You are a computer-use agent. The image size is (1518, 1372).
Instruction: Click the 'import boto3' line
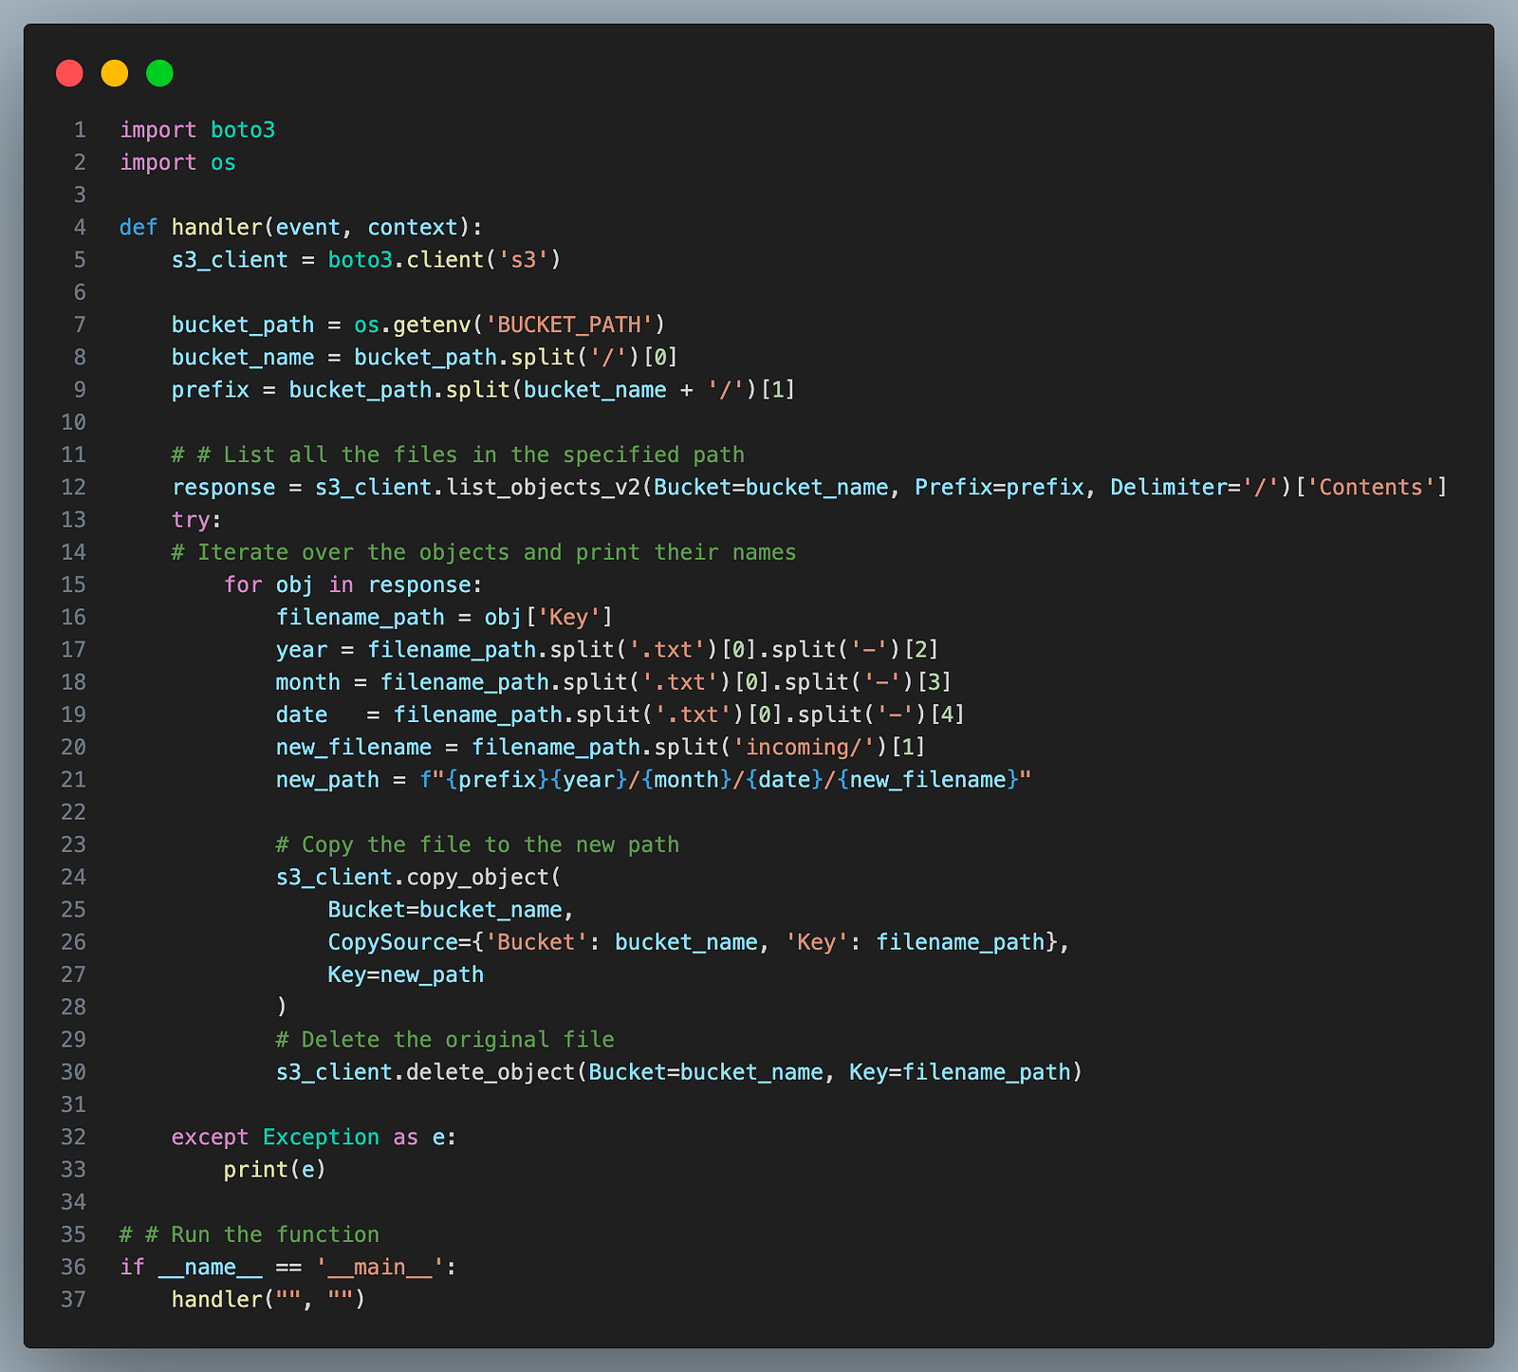(x=197, y=130)
